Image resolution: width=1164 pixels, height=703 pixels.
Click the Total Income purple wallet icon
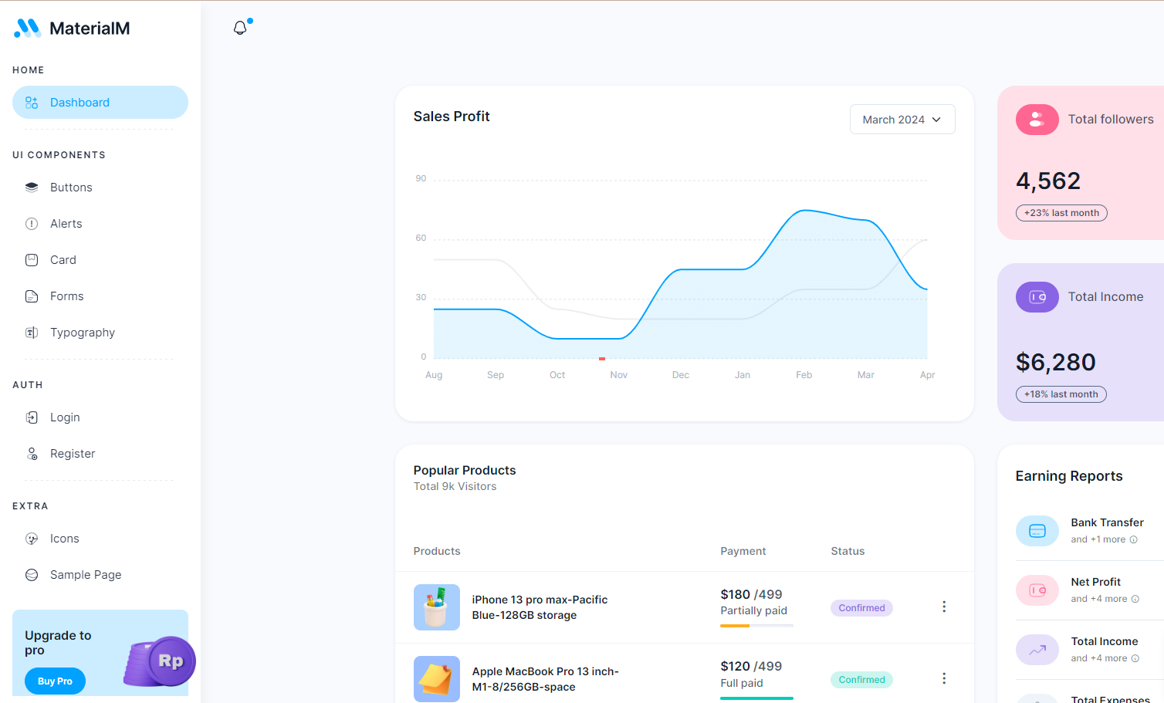click(x=1037, y=297)
